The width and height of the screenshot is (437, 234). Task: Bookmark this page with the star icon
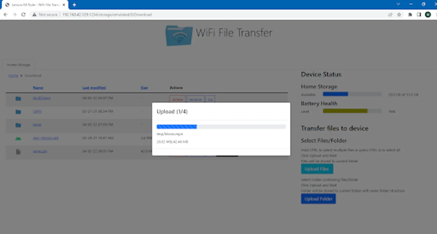[399, 15]
